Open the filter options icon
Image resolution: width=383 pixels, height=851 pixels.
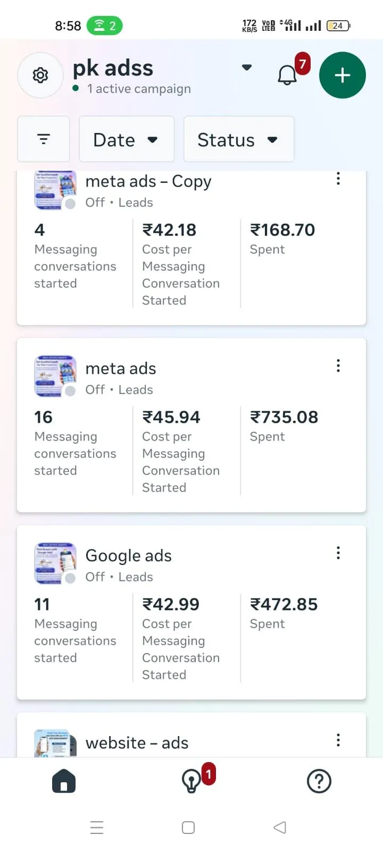click(x=44, y=139)
